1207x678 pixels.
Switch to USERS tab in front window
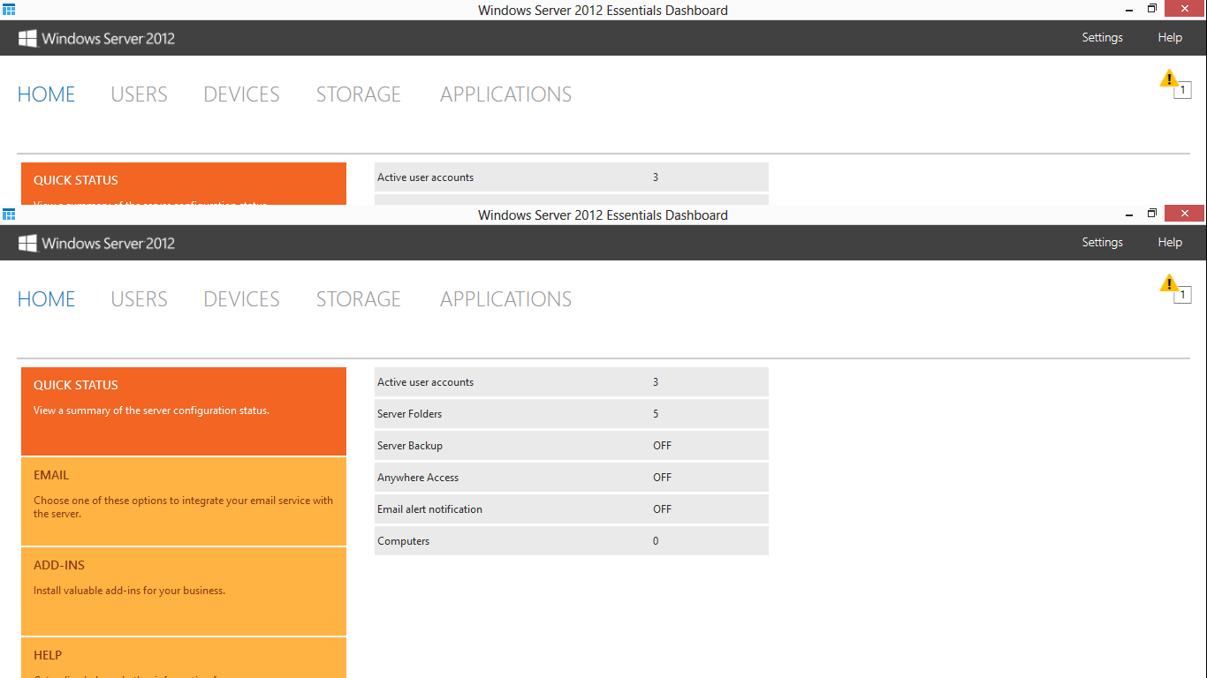pos(139,299)
